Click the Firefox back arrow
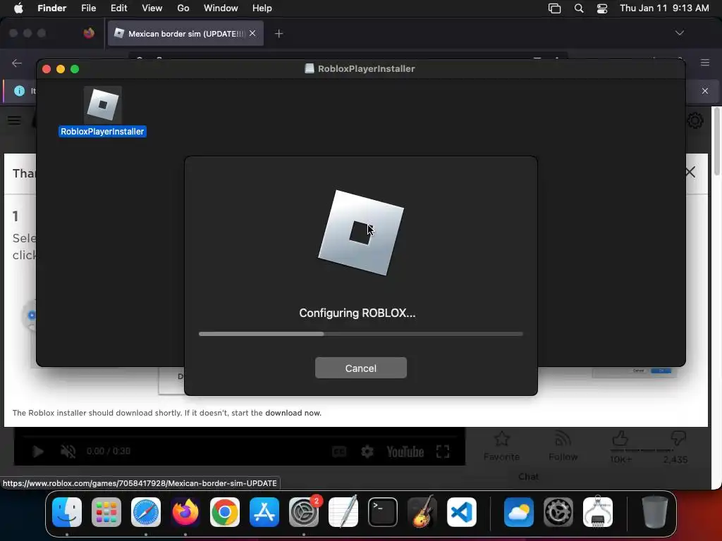 coord(17,63)
